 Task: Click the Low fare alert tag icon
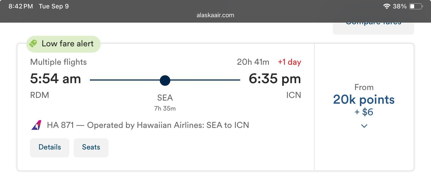click(x=33, y=43)
